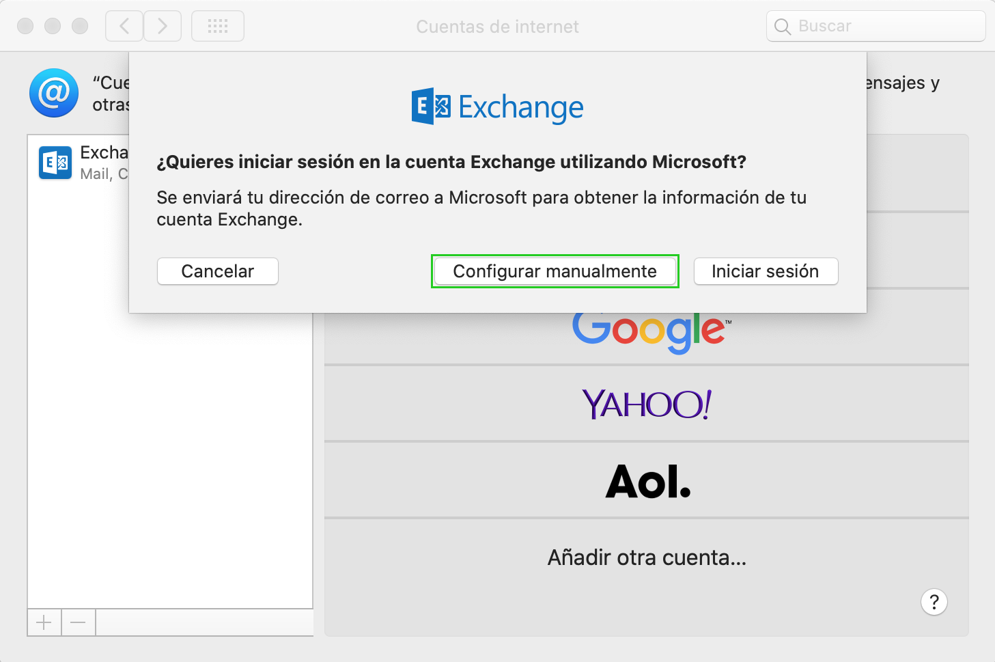Click the magnifying glass search icon
The image size is (995, 662).
[783, 27]
